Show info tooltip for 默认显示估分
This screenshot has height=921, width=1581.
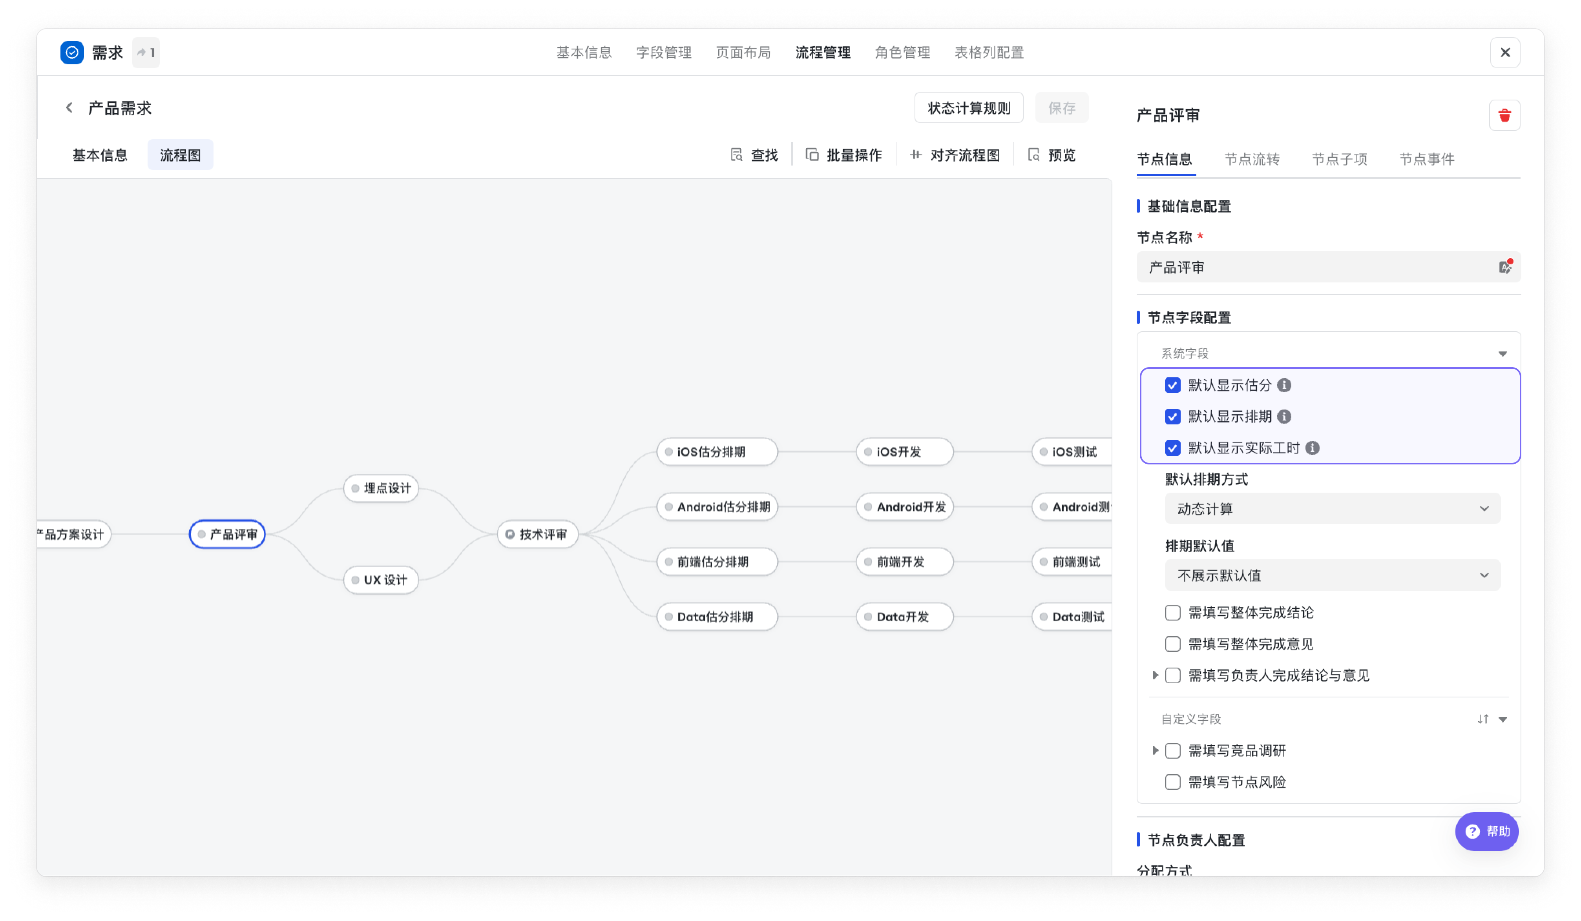(1284, 385)
